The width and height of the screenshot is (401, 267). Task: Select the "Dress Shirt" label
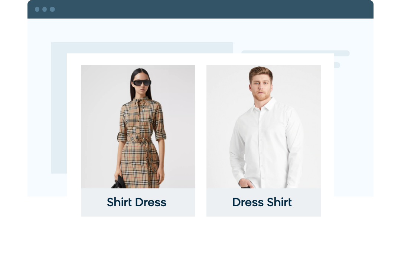(x=262, y=202)
